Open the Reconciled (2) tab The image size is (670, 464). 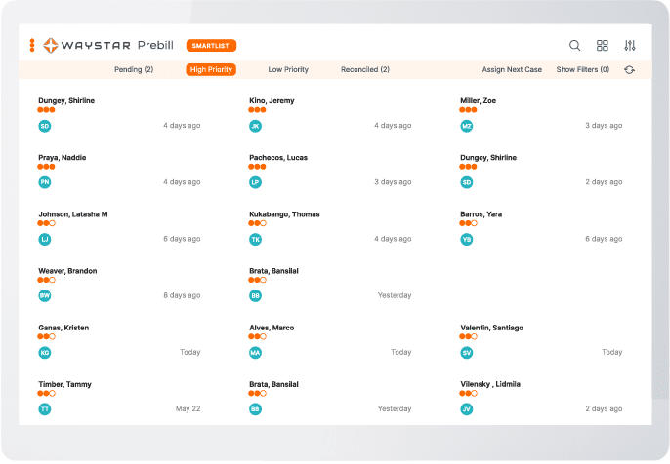(365, 70)
